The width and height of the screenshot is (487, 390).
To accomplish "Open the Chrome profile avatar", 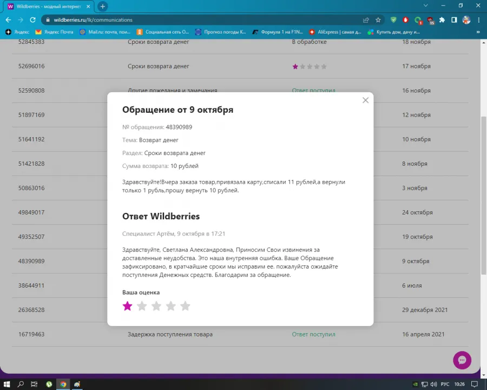I will coord(466,20).
